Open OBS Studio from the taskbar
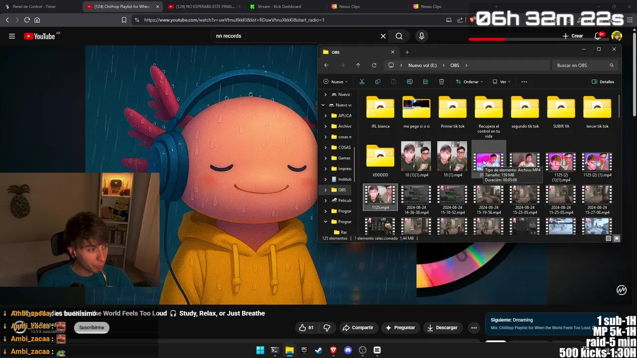637x358 pixels. tap(362, 350)
